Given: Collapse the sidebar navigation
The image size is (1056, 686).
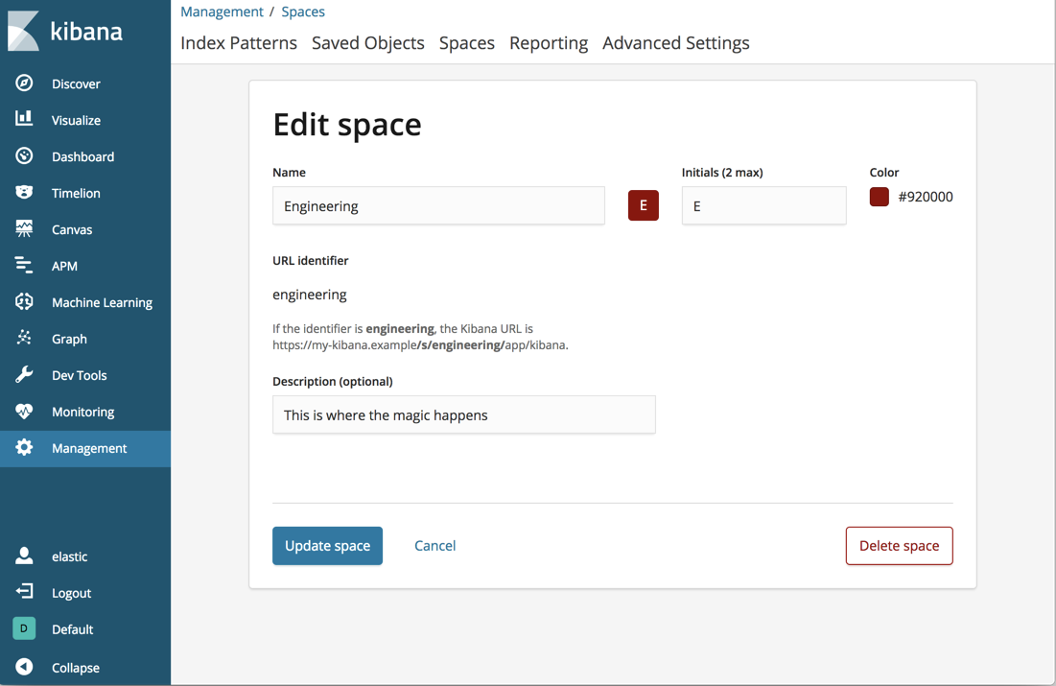Looking at the screenshot, I should pyautogui.click(x=24, y=667).
